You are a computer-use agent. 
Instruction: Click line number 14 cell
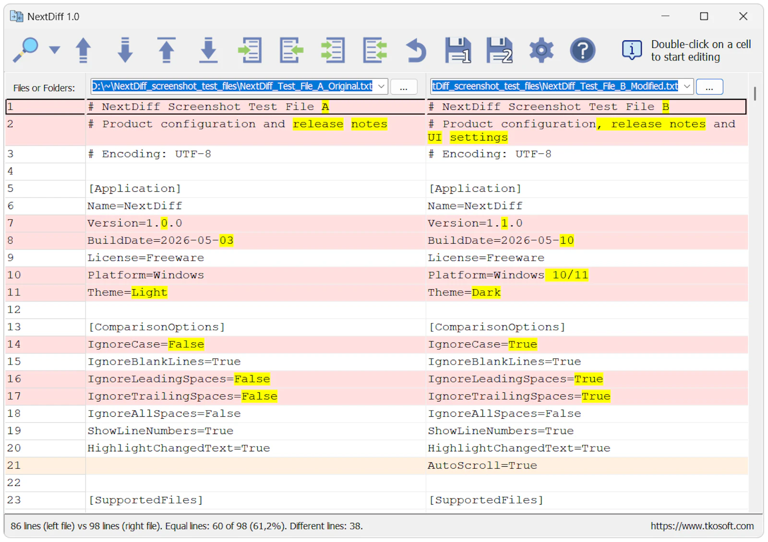tap(45, 344)
